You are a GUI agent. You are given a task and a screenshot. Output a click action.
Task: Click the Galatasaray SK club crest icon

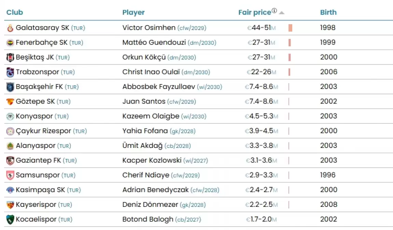pos(10,28)
